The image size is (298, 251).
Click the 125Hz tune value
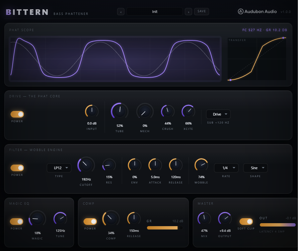(60, 231)
